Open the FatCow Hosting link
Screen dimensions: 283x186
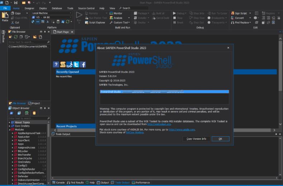(x=135, y=132)
